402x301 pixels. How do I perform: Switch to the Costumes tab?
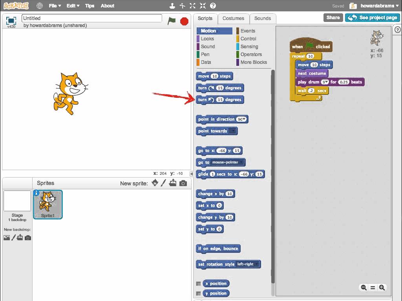[233, 18]
